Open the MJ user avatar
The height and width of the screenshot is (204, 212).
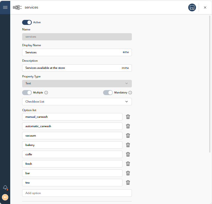(5, 197)
